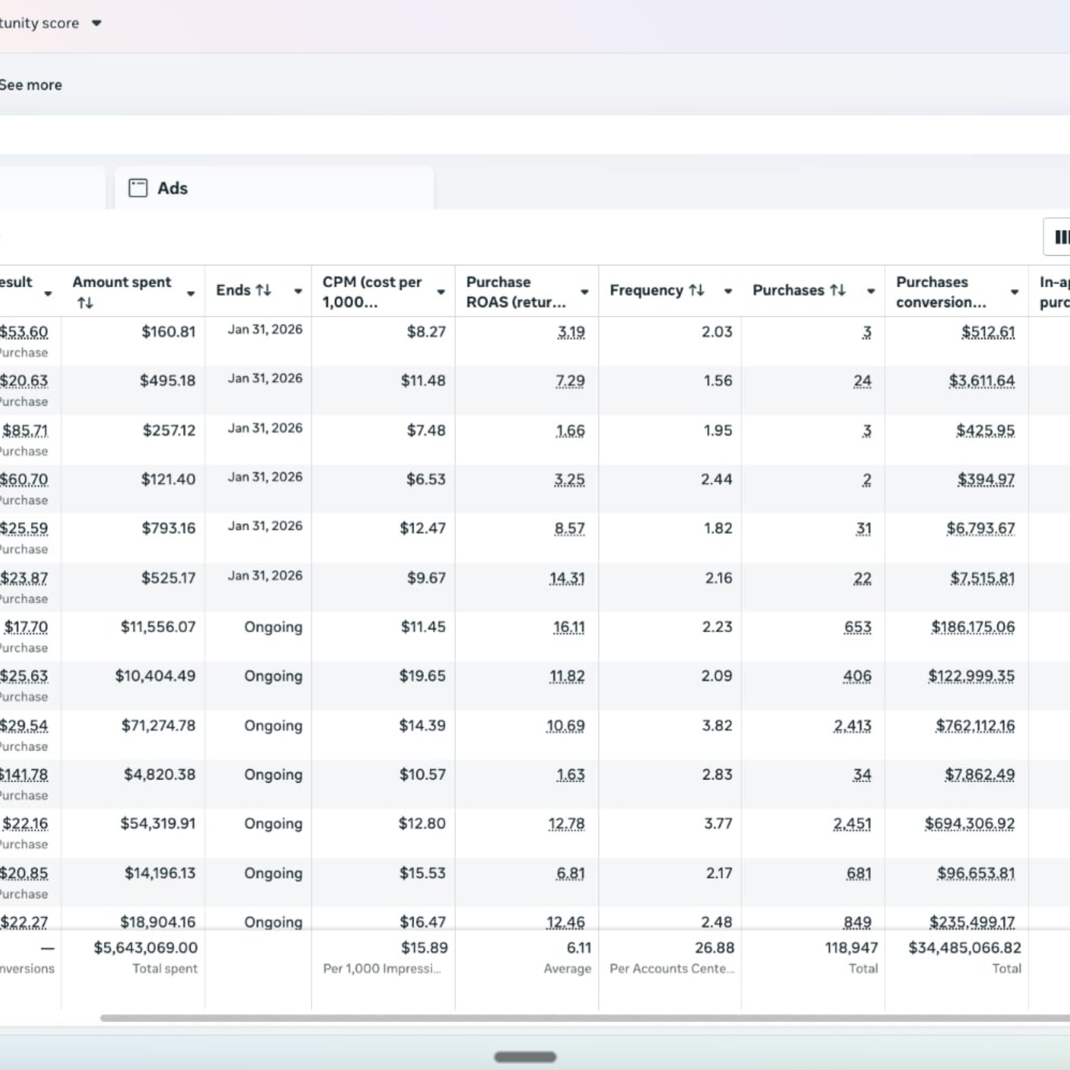
Task: Click the Ads tab icon
Action: [x=138, y=188]
